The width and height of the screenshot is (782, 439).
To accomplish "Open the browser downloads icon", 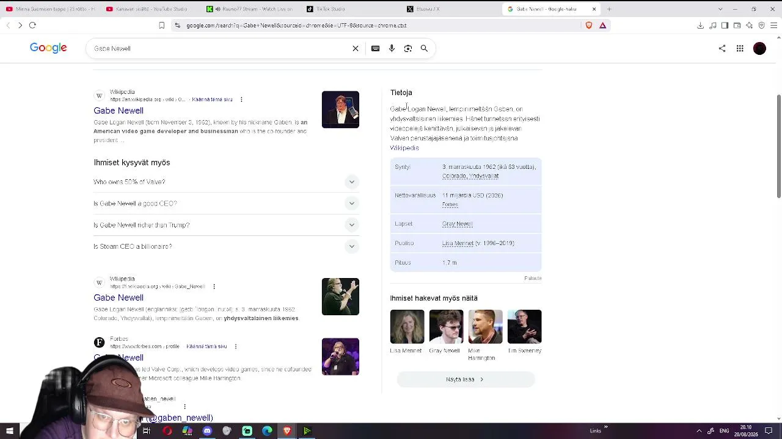I will (700, 25).
